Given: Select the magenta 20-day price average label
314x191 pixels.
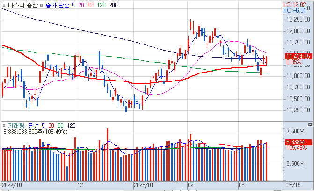Looking at the screenshot, I should [81, 5].
